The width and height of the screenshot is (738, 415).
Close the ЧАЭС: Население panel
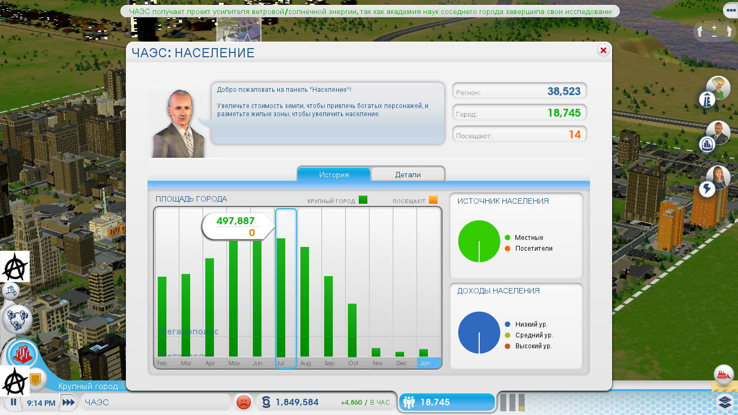(603, 50)
